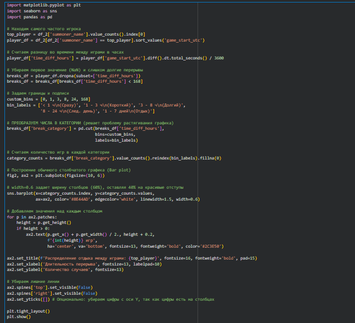Viewport: 355px width, 323px height.
Task: Click the 'import seaborn as sns' line
Action: 32,11
